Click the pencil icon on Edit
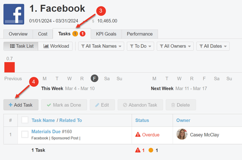The image size is (242, 160). 97,105
